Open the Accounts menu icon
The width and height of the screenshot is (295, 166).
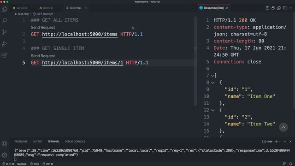tap(4, 144)
